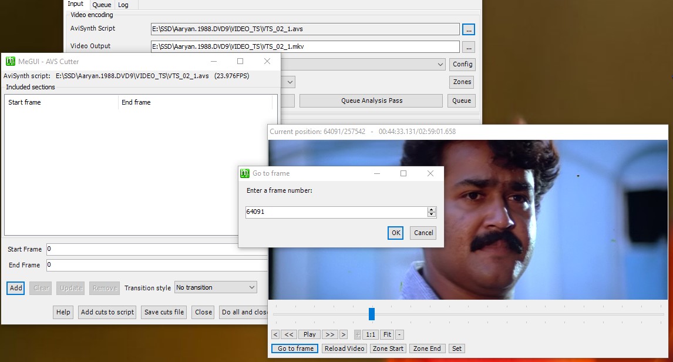This screenshot has width=673, height=362.
Task: Confirm Go to frame with OK
Action: [396, 233]
